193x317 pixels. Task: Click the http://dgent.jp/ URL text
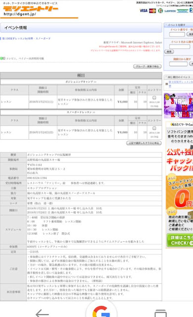pyautogui.click(x=20, y=14)
